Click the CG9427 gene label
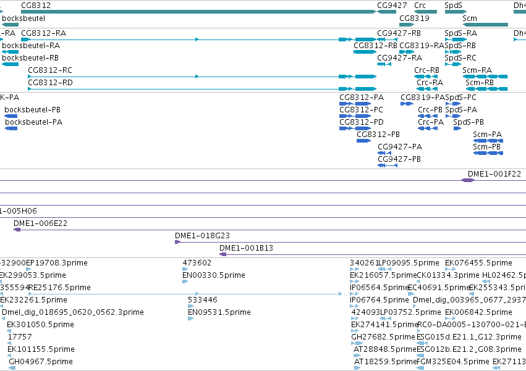This screenshot has width=526, height=371. 392,6
